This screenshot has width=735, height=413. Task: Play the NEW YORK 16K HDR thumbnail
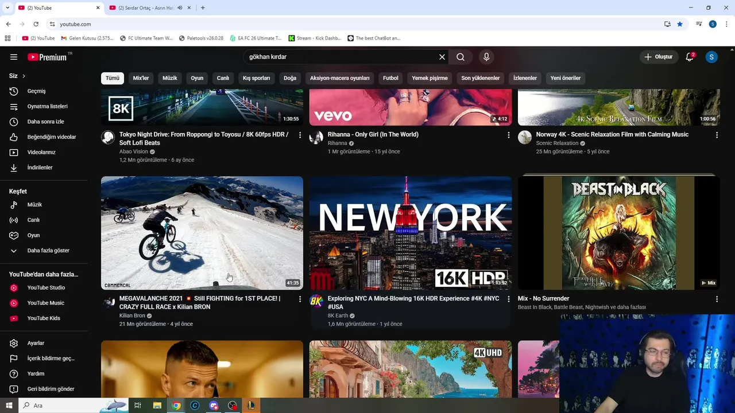pyautogui.click(x=411, y=233)
